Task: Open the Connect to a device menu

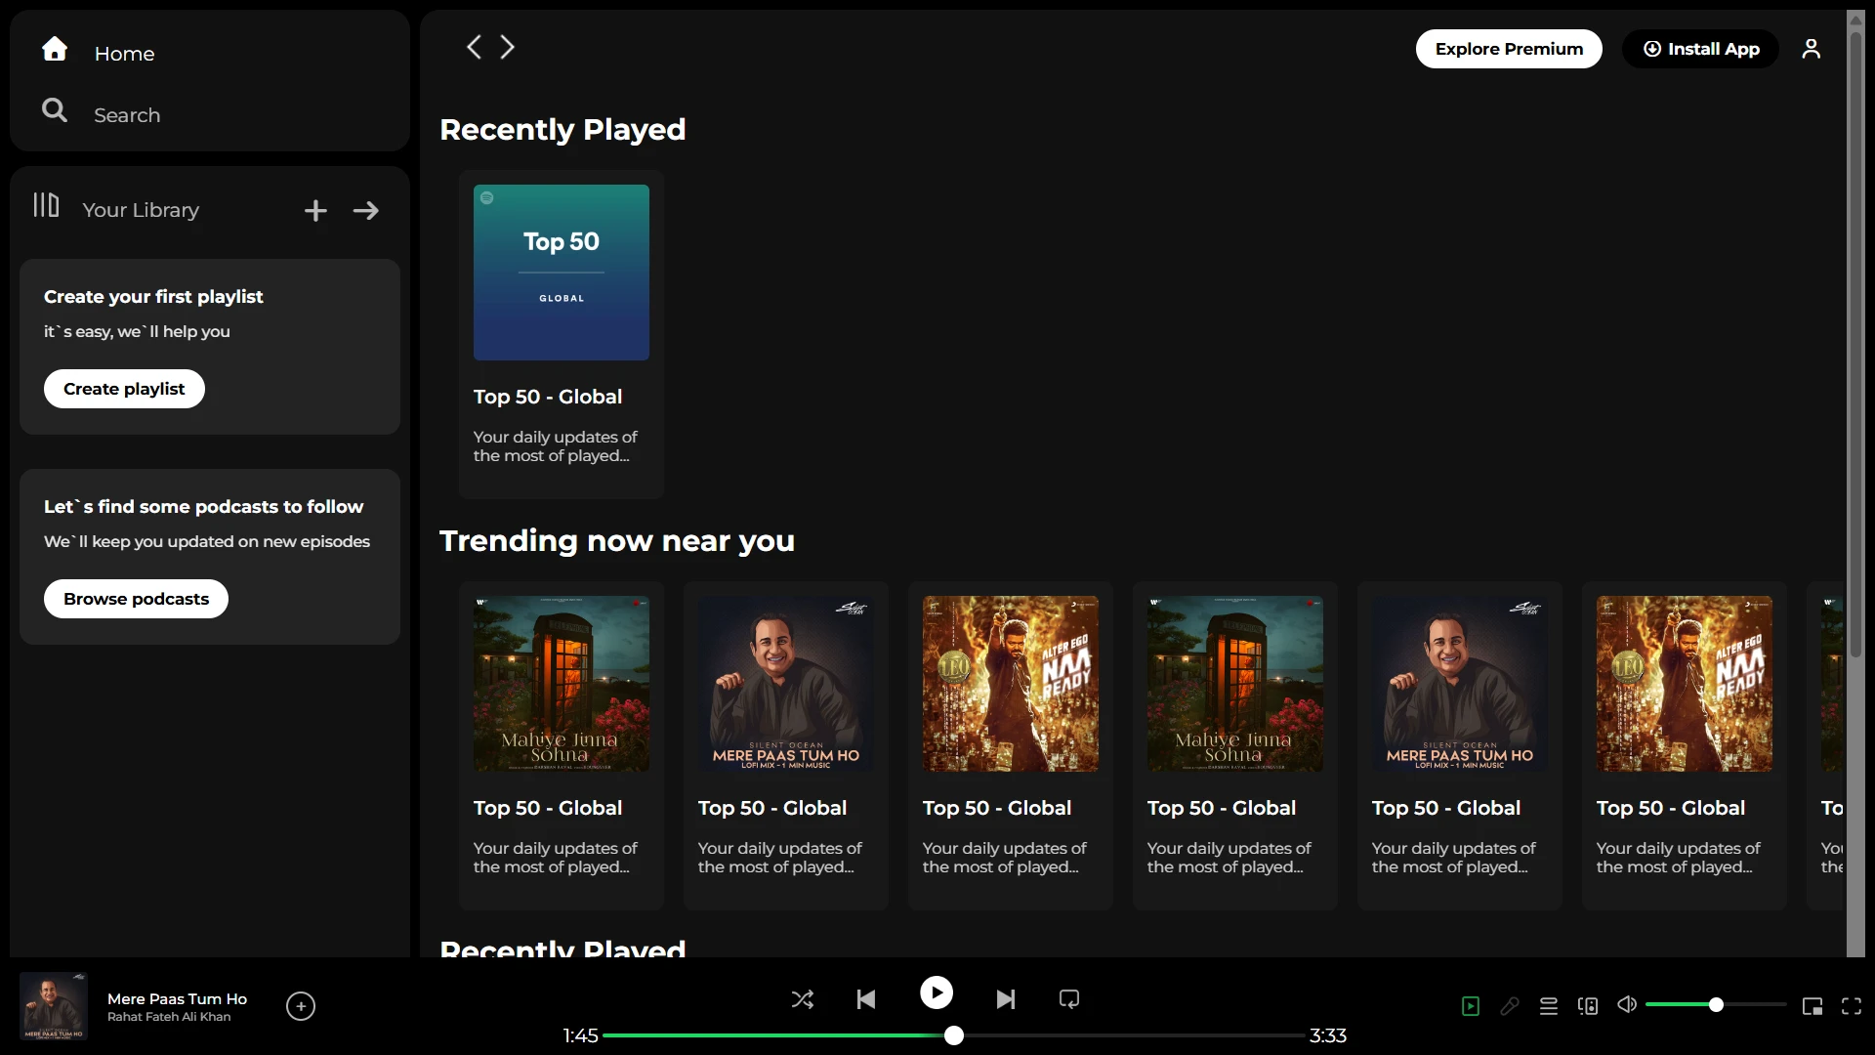Action: (1588, 1005)
